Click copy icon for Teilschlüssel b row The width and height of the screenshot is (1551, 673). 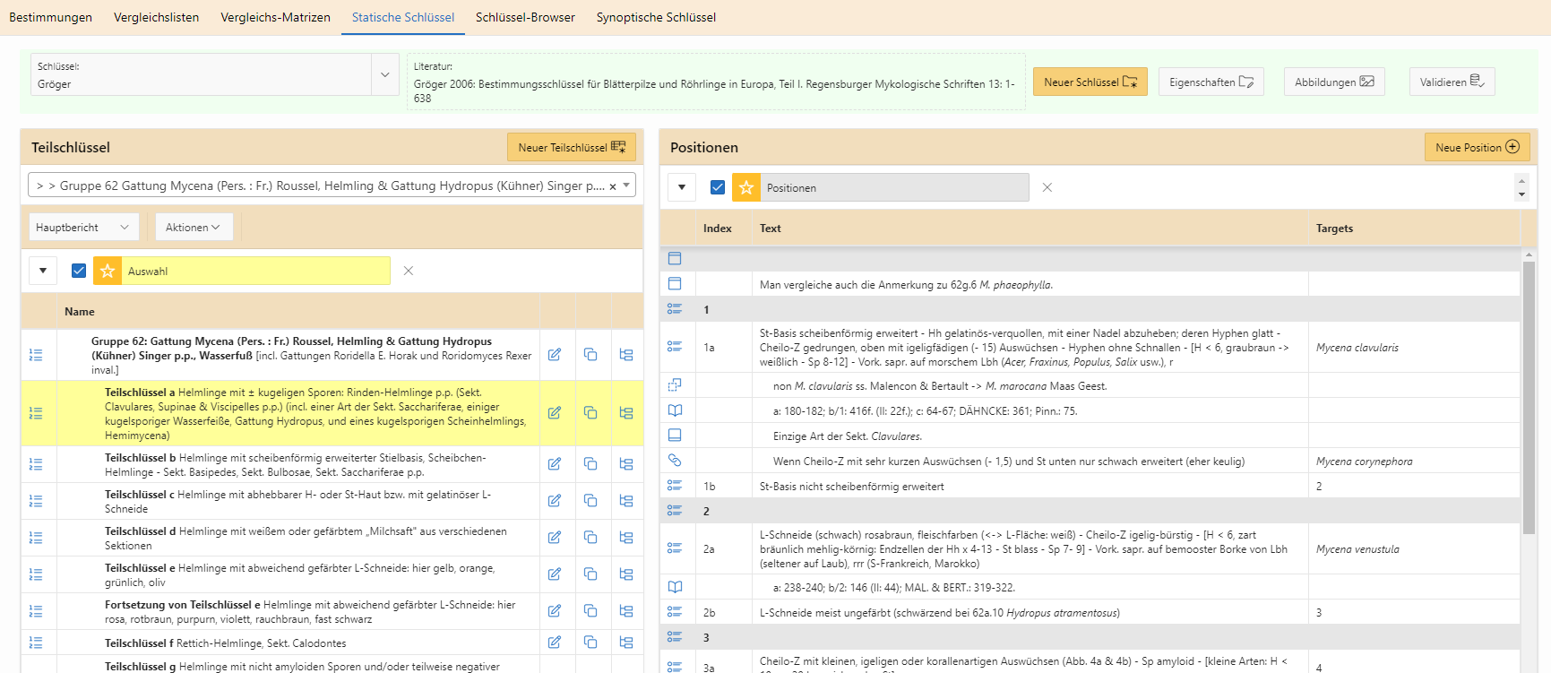click(x=590, y=464)
